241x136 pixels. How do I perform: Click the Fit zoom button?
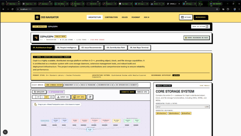click(x=46, y=97)
